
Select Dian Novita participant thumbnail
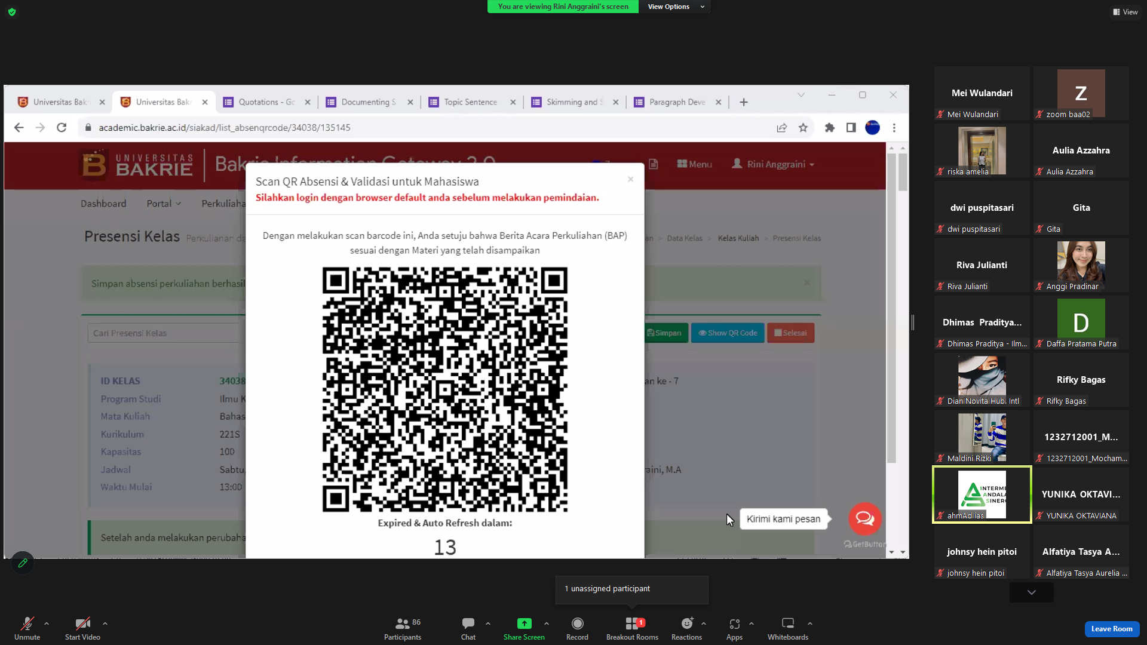click(982, 380)
